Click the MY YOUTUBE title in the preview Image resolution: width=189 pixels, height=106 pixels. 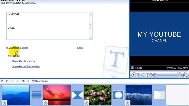pyautogui.click(x=159, y=34)
